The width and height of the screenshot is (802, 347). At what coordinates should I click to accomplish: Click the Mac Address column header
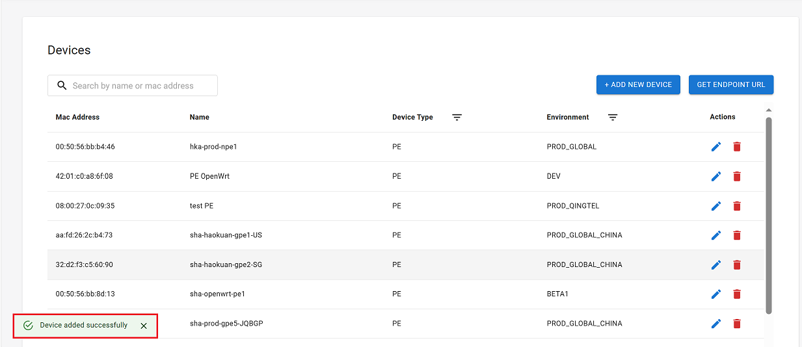[77, 117]
